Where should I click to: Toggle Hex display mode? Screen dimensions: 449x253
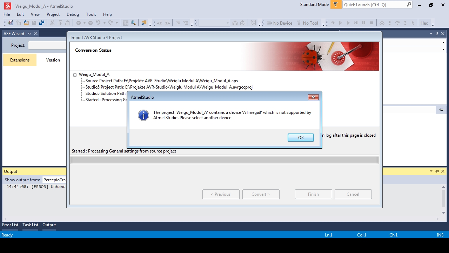[424, 23]
